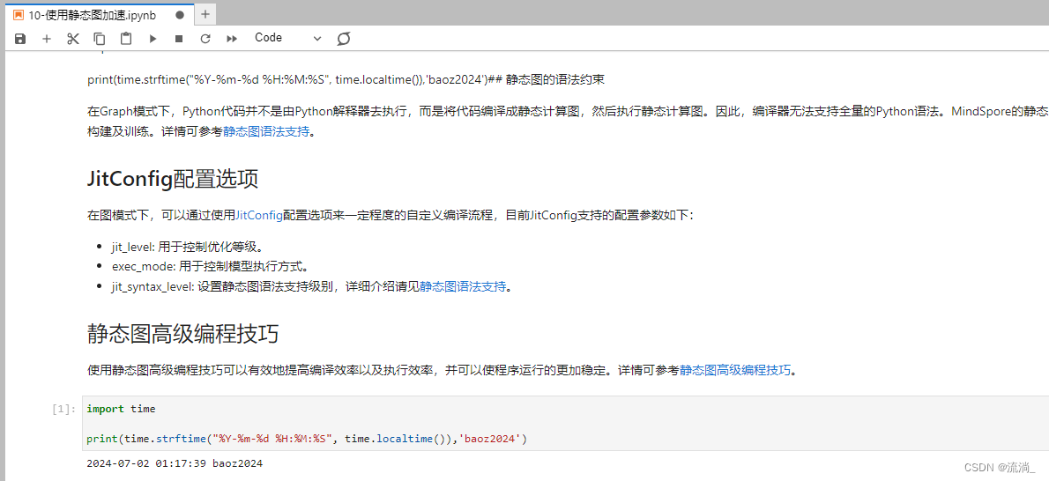Copy the selected cell

click(100, 39)
